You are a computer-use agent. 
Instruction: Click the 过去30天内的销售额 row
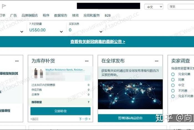coord(60,85)
